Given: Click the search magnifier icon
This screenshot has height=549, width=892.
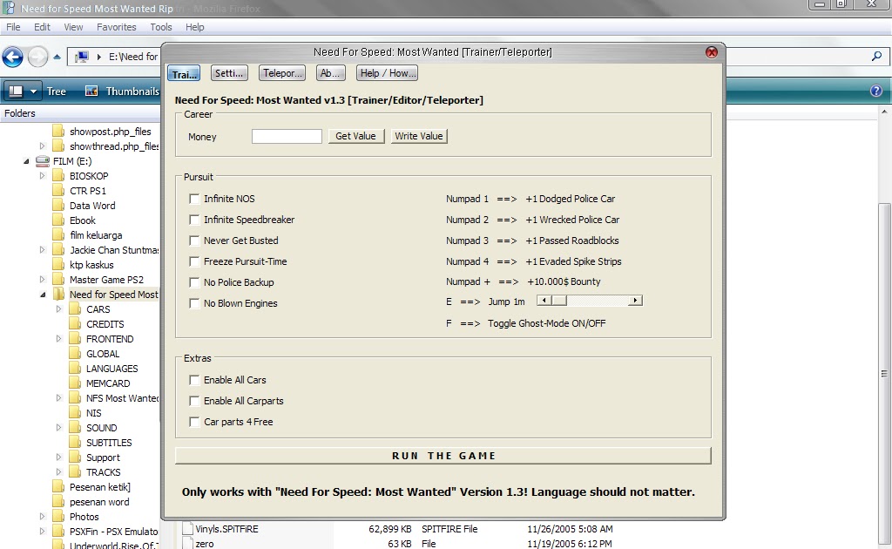Looking at the screenshot, I should pyautogui.click(x=876, y=56).
